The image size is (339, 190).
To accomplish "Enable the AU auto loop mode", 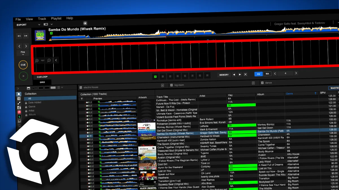I will point(258,74).
